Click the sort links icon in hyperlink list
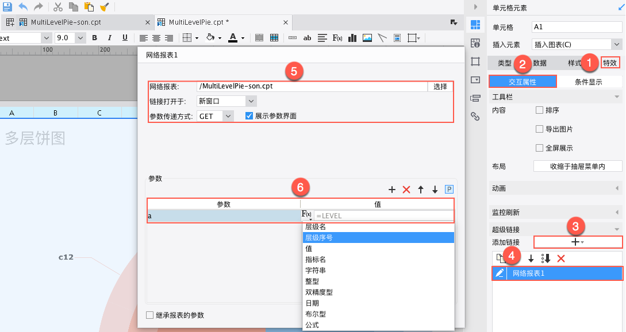This screenshot has width=626, height=332. (546, 258)
